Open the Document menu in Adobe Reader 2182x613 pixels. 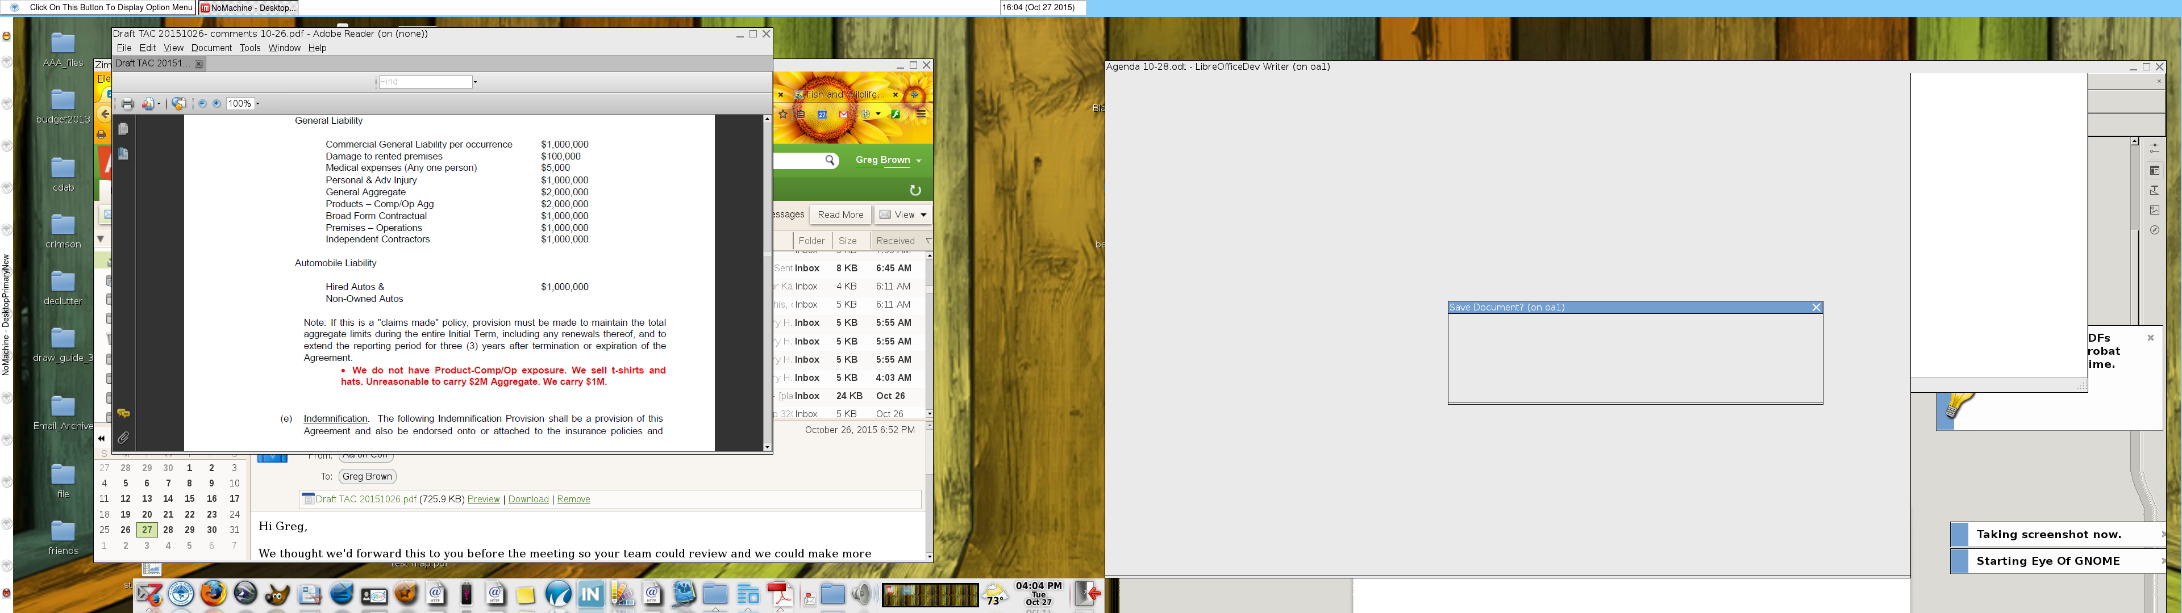tap(211, 48)
